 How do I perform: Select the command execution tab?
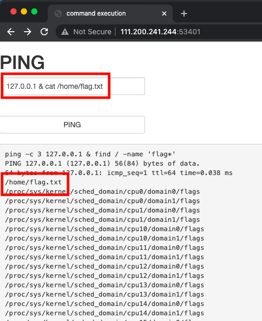[x=110, y=14]
